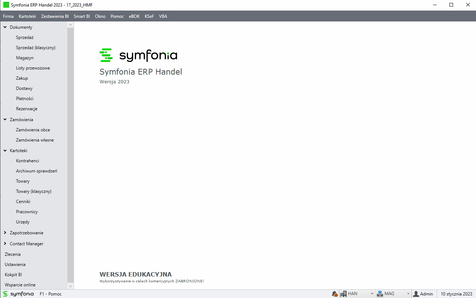Click the Symfonia logo in status bar
The width and height of the screenshot is (476, 298).
[18, 294]
